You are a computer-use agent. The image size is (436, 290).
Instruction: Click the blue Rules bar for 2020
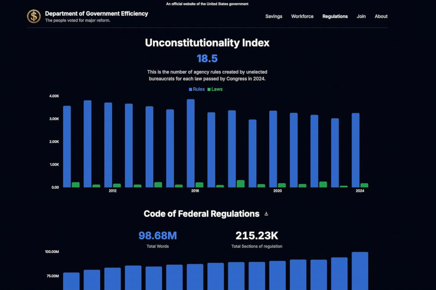tap(273, 149)
